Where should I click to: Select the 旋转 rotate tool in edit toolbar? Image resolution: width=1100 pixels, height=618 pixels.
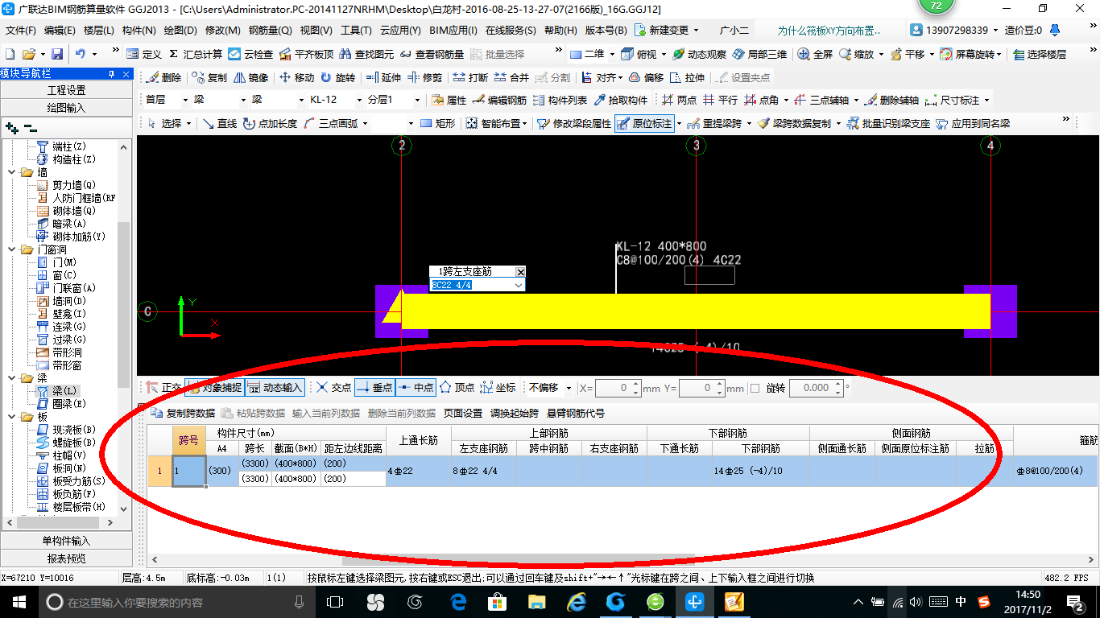pyautogui.click(x=337, y=77)
